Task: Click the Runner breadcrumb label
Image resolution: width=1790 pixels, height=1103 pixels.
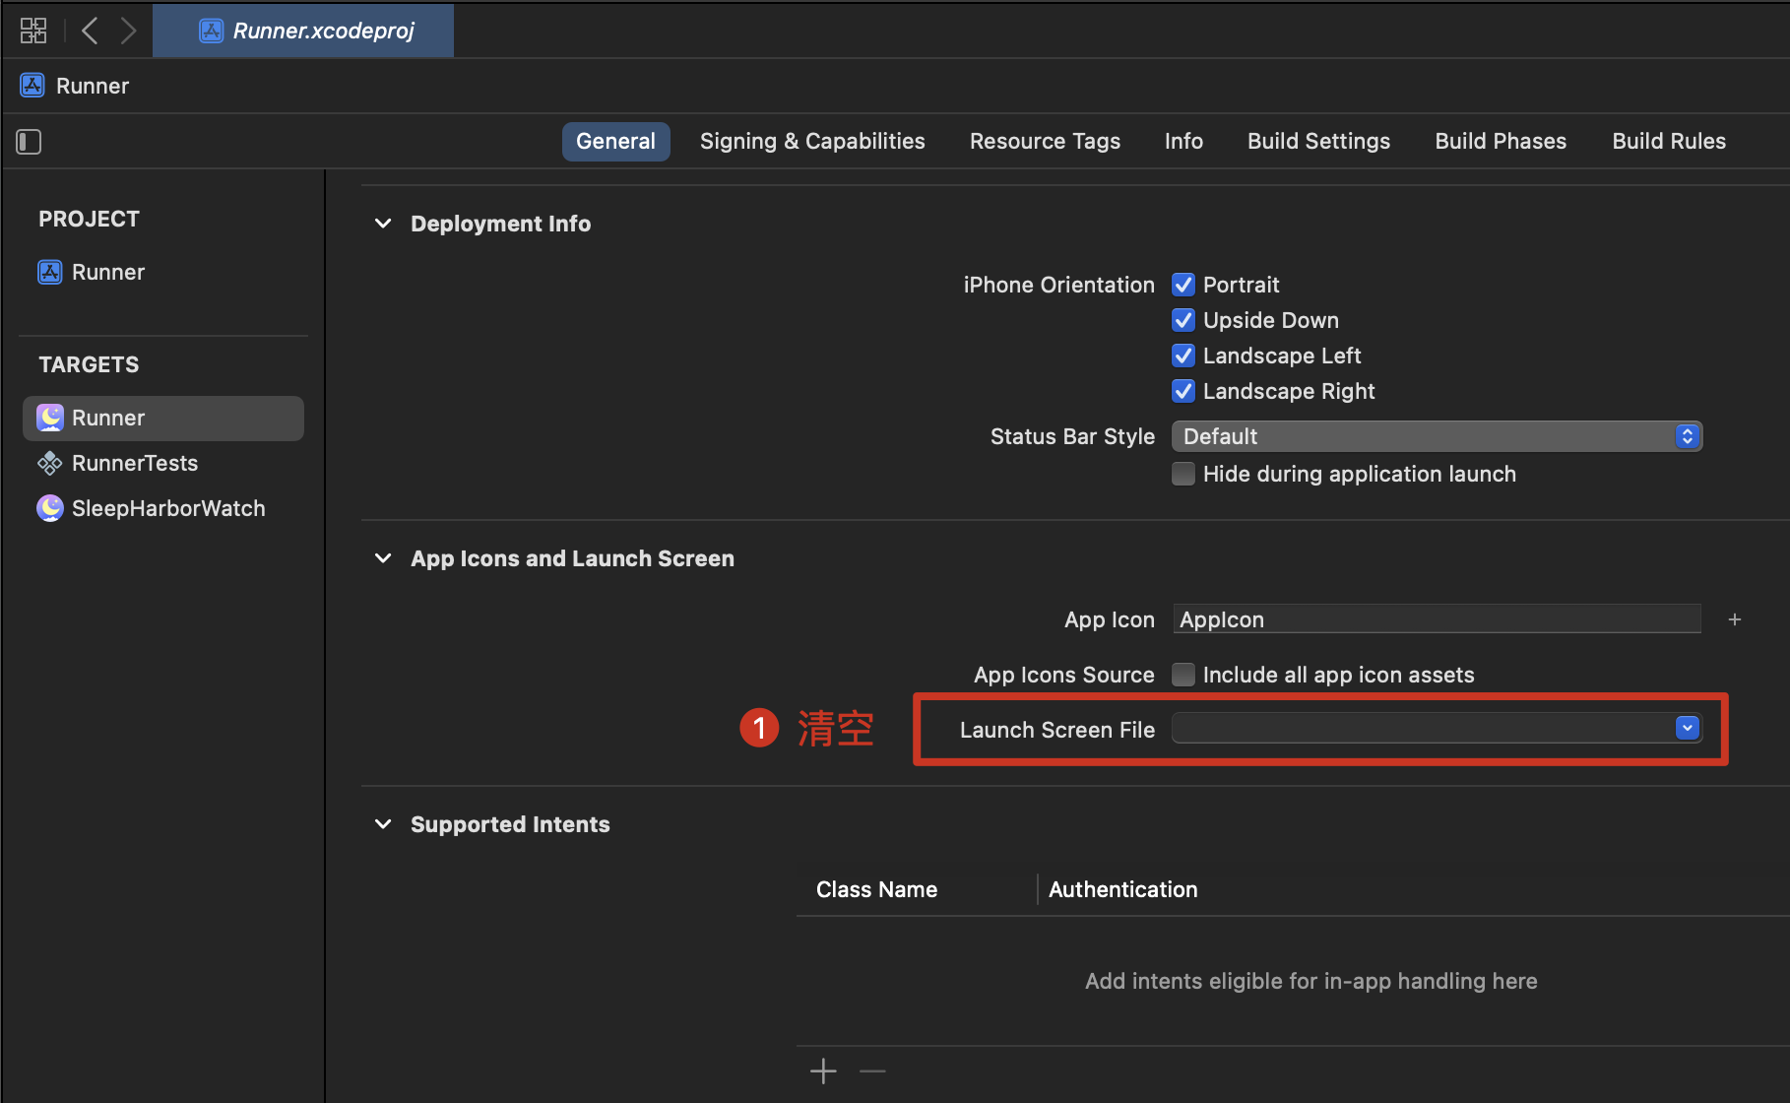Action: [x=93, y=86]
